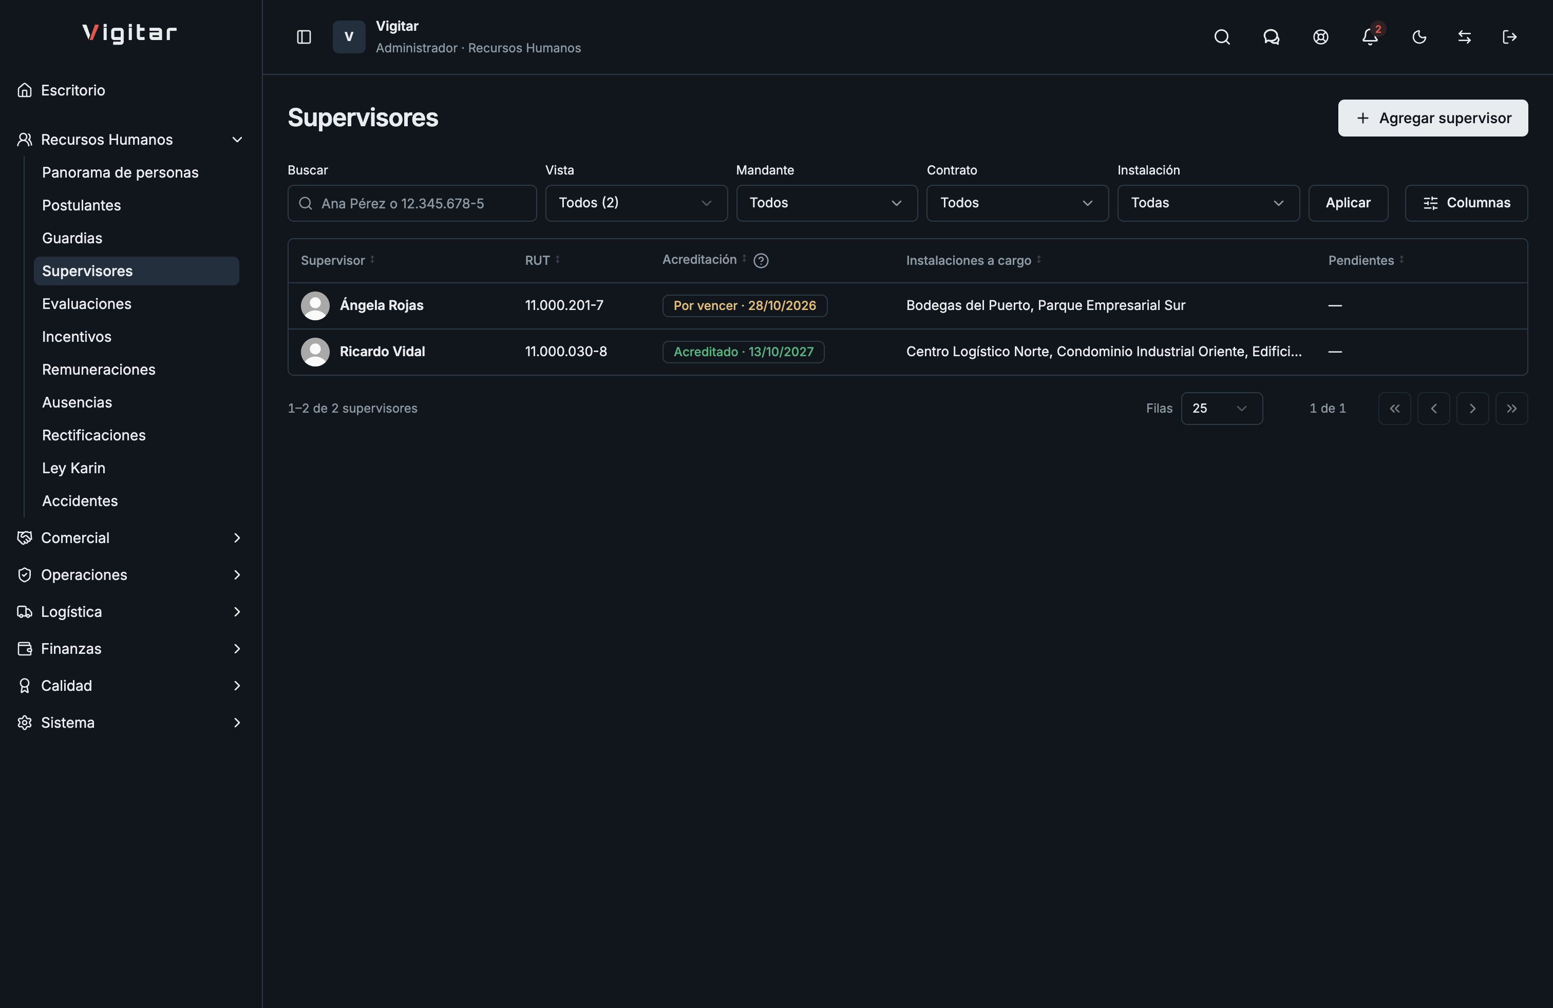
Task: Collapse the Recursos Humanos menu
Action: (130, 140)
